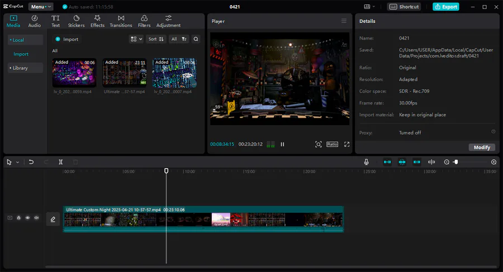
Task: Open the layout switcher dropdown
Action: pos(369,7)
